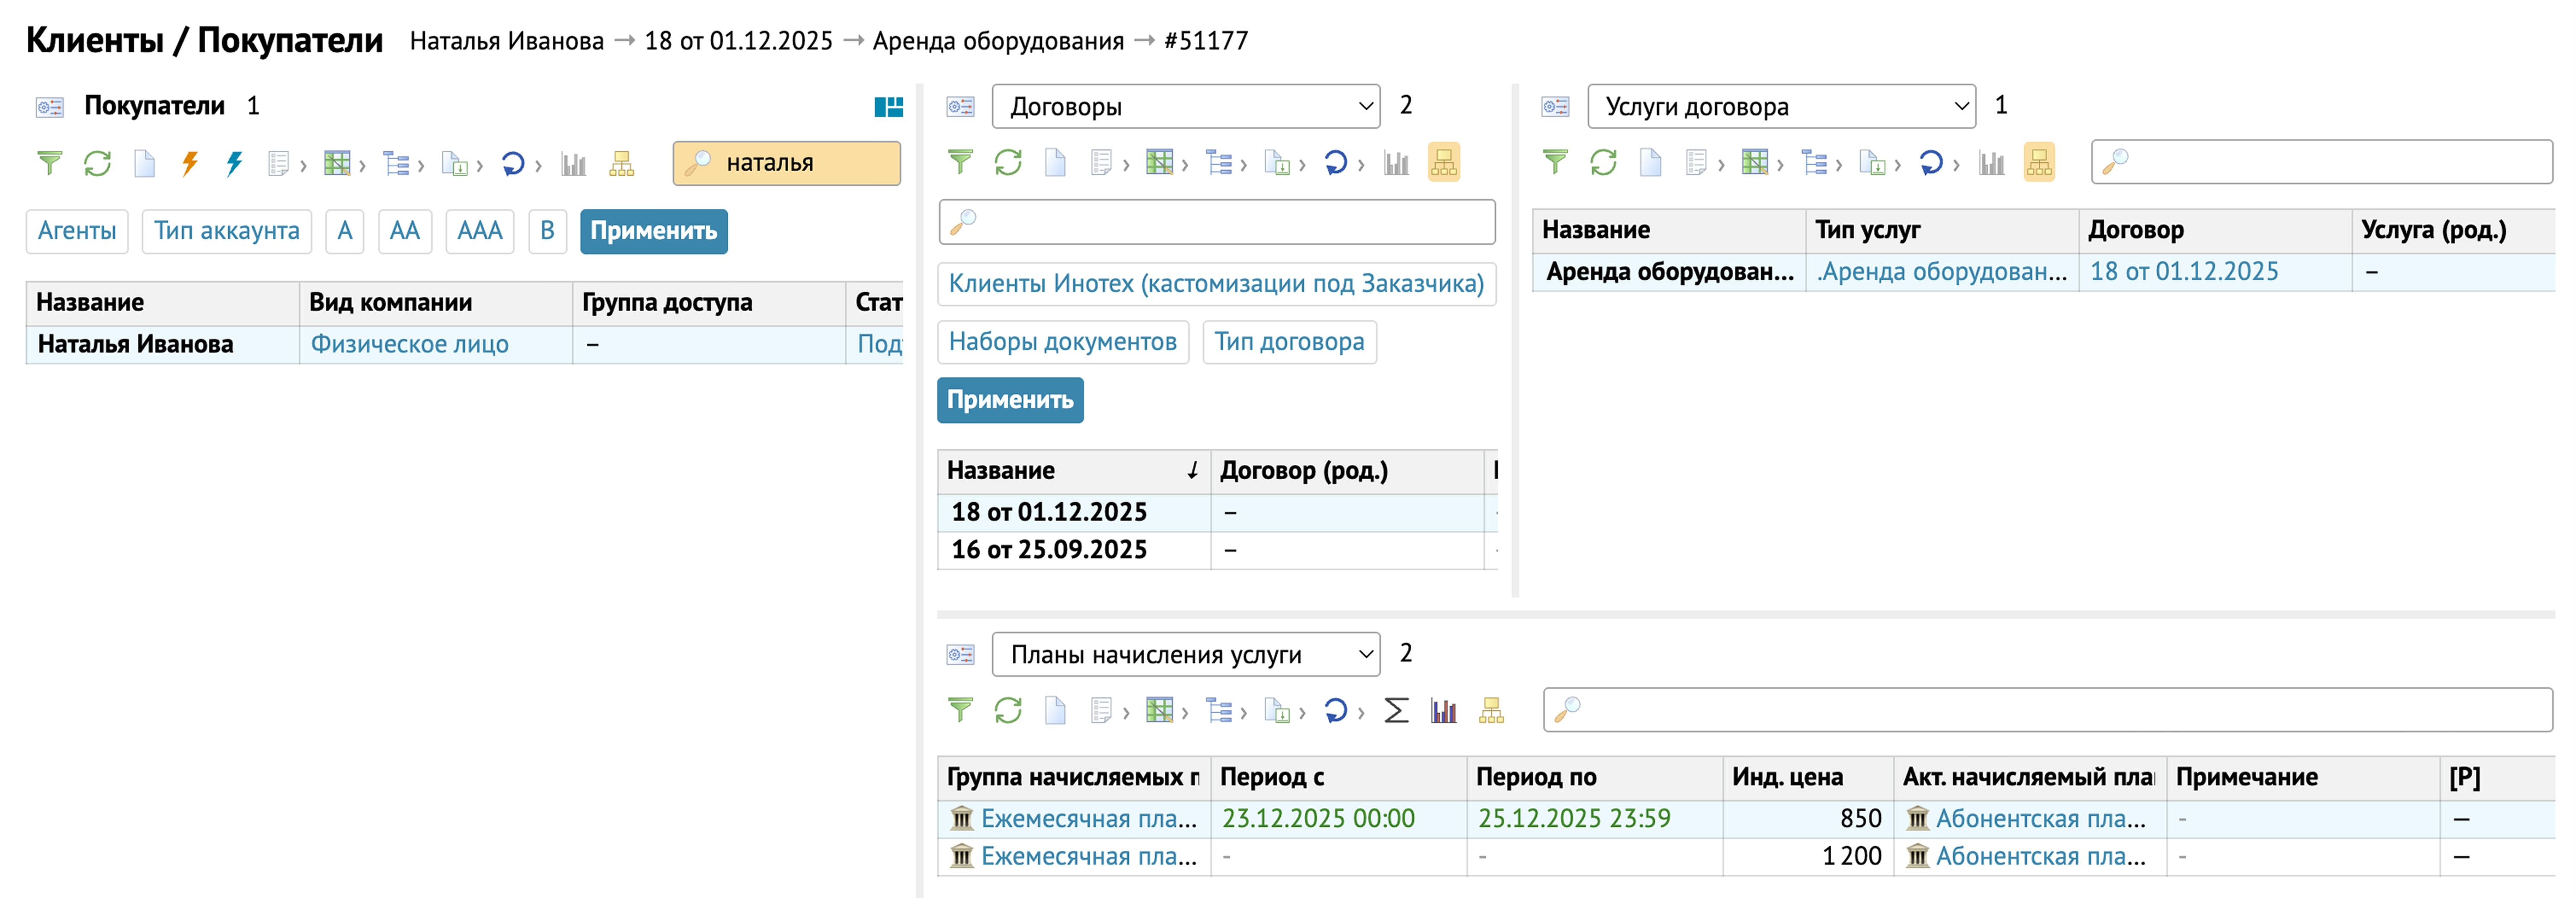Image resolution: width=2576 pixels, height=898 pixels.
Task: Click the sigma sum icon in plans toolbar
Action: click(1396, 711)
